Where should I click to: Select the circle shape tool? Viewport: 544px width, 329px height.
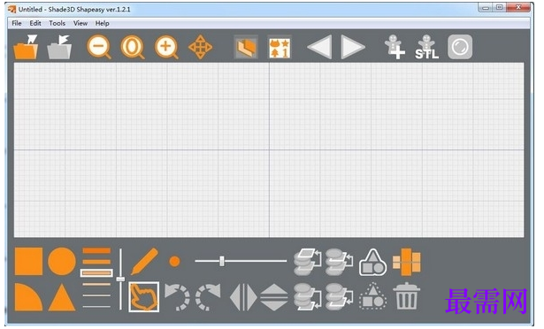pyautogui.click(x=62, y=261)
